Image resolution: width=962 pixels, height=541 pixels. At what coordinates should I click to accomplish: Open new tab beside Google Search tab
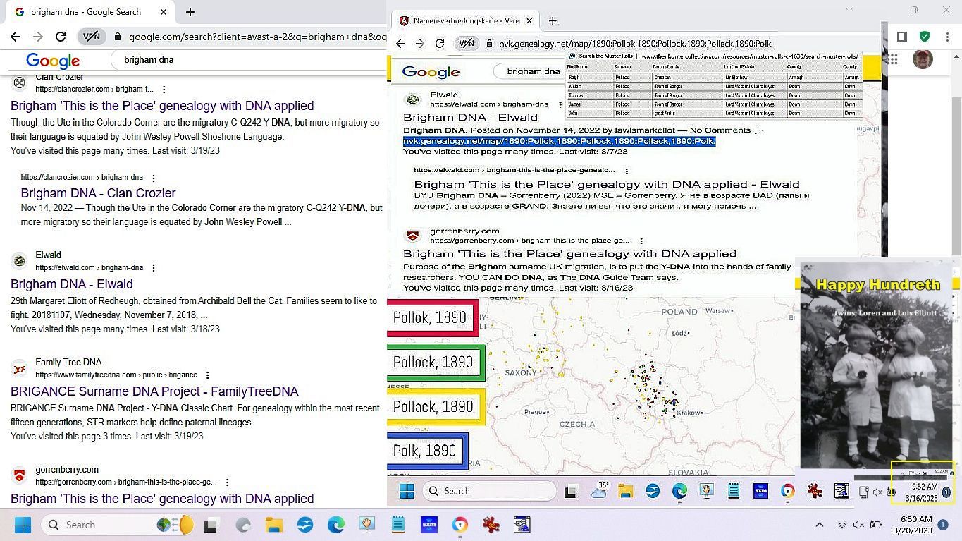190,12
